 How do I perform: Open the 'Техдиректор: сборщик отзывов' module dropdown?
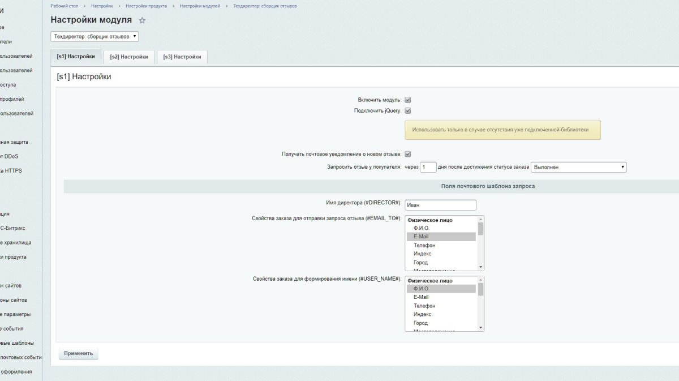(94, 36)
